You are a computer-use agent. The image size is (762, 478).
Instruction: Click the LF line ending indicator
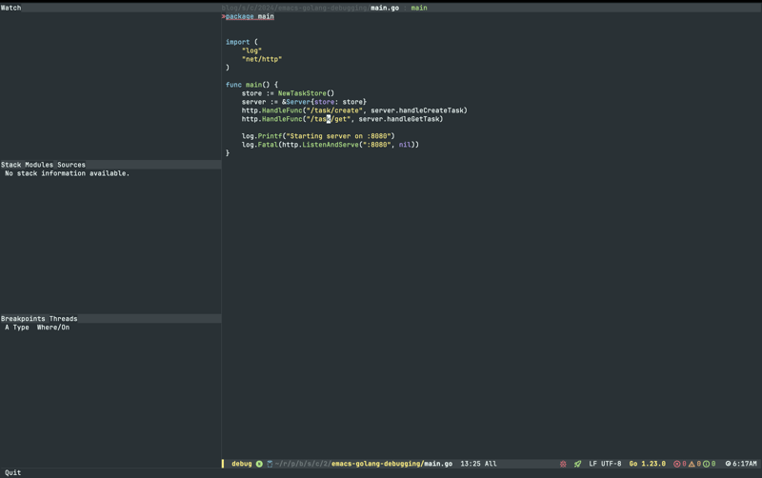pos(592,464)
